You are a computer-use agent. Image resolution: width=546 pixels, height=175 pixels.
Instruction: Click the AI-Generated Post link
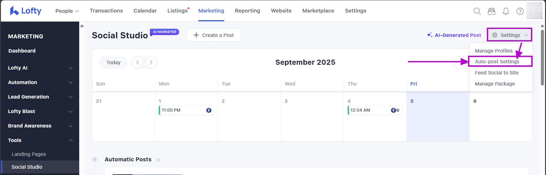click(x=454, y=35)
